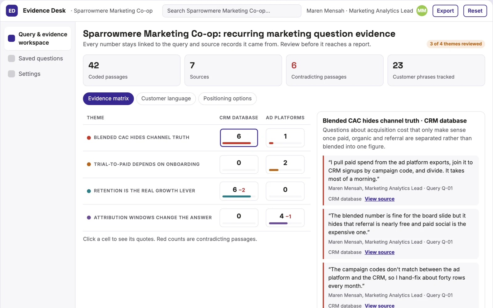Click the AD PLATFORMS column header
Viewport: 493px width, 308px height.
285,118
